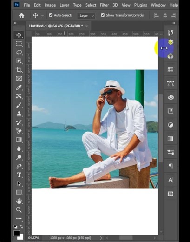190x242 pixels.
Task: Open the Properties panel
Action: 170,152
